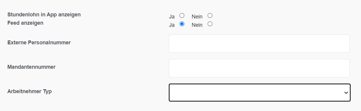The width and height of the screenshot is (361, 111).
Task: Focus the Externe Personalnummer text field
Action: point(259,43)
